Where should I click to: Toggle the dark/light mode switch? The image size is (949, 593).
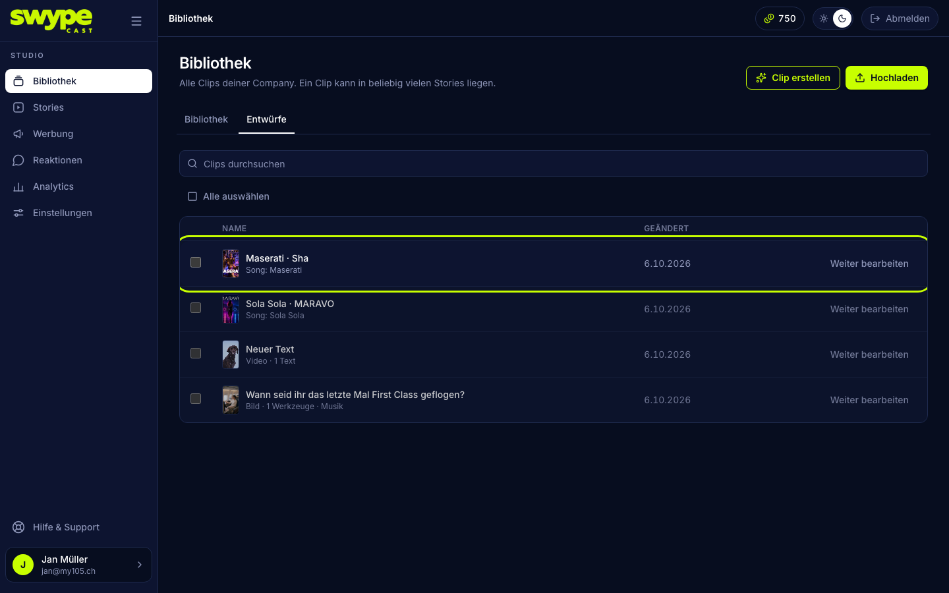833,18
